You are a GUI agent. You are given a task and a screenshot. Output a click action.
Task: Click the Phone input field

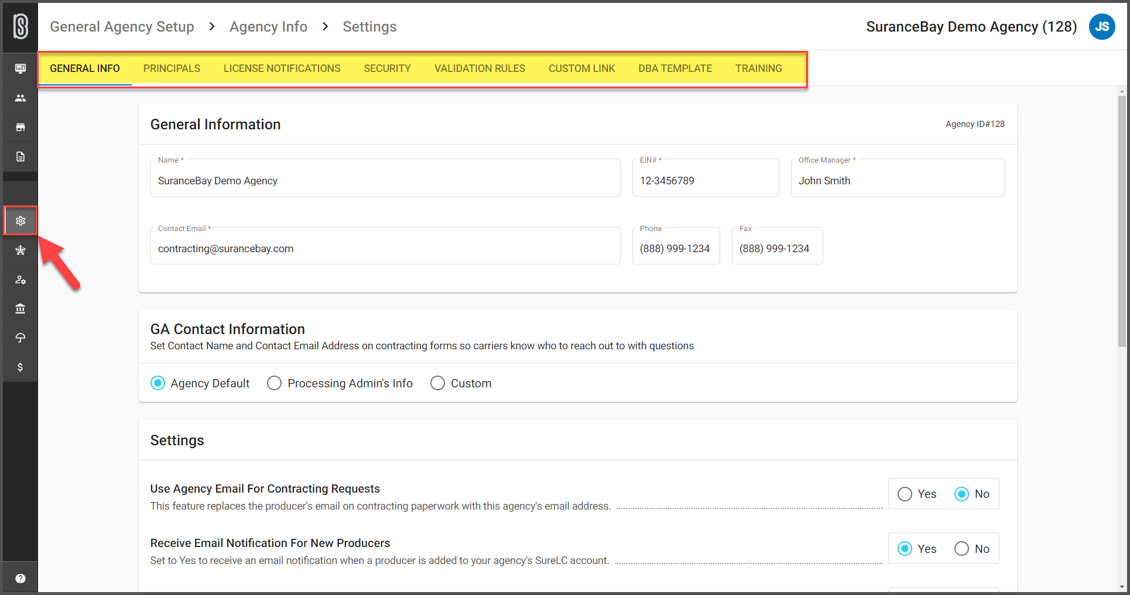pos(676,246)
